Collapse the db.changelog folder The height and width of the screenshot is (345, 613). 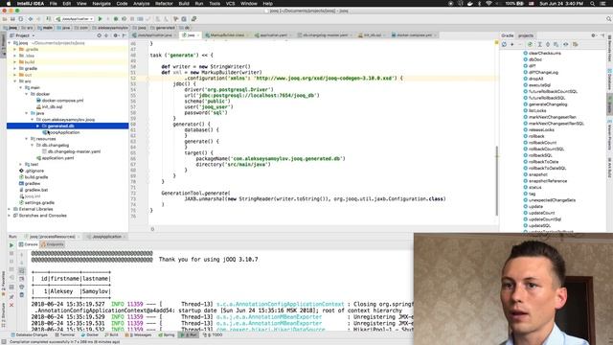click(x=32, y=145)
